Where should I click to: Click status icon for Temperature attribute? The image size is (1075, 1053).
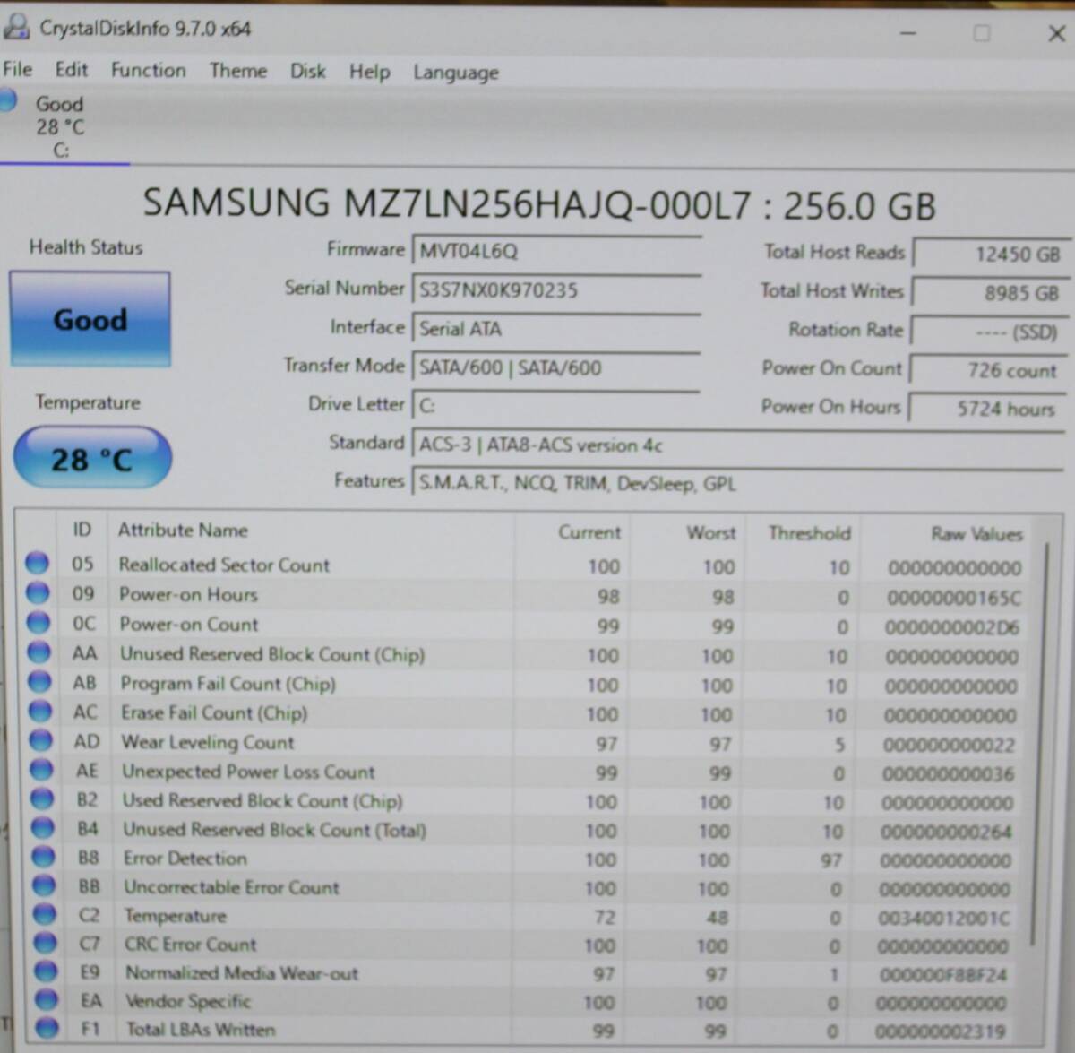(x=45, y=914)
